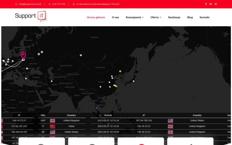This screenshot has height=145, width=232.
Task: Click the white dot over Iran
Action: click(x=52, y=81)
